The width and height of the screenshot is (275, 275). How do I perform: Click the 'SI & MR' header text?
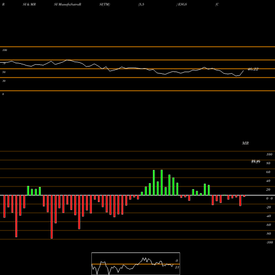[x=29, y=4]
